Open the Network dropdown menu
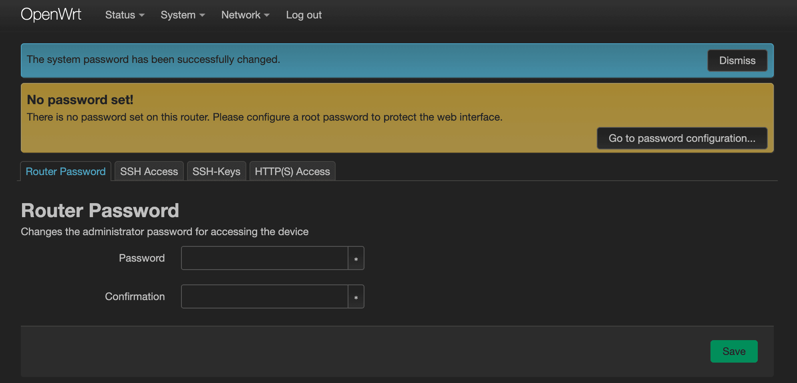This screenshot has height=383, width=797. coord(245,15)
